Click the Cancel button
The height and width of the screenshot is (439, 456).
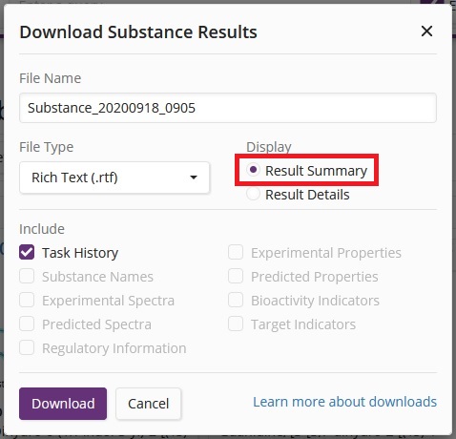149,404
